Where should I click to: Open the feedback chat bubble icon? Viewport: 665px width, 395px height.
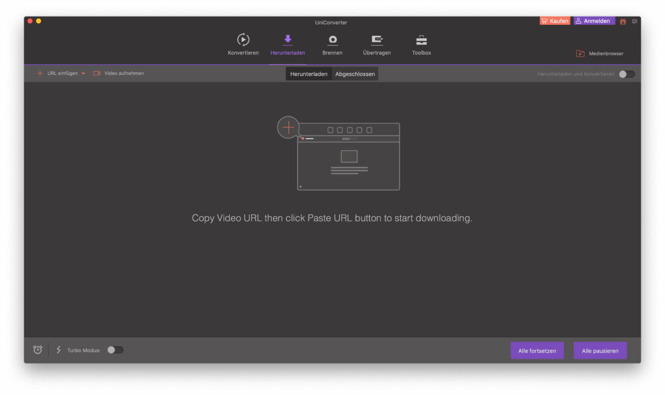[x=634, y=21]
